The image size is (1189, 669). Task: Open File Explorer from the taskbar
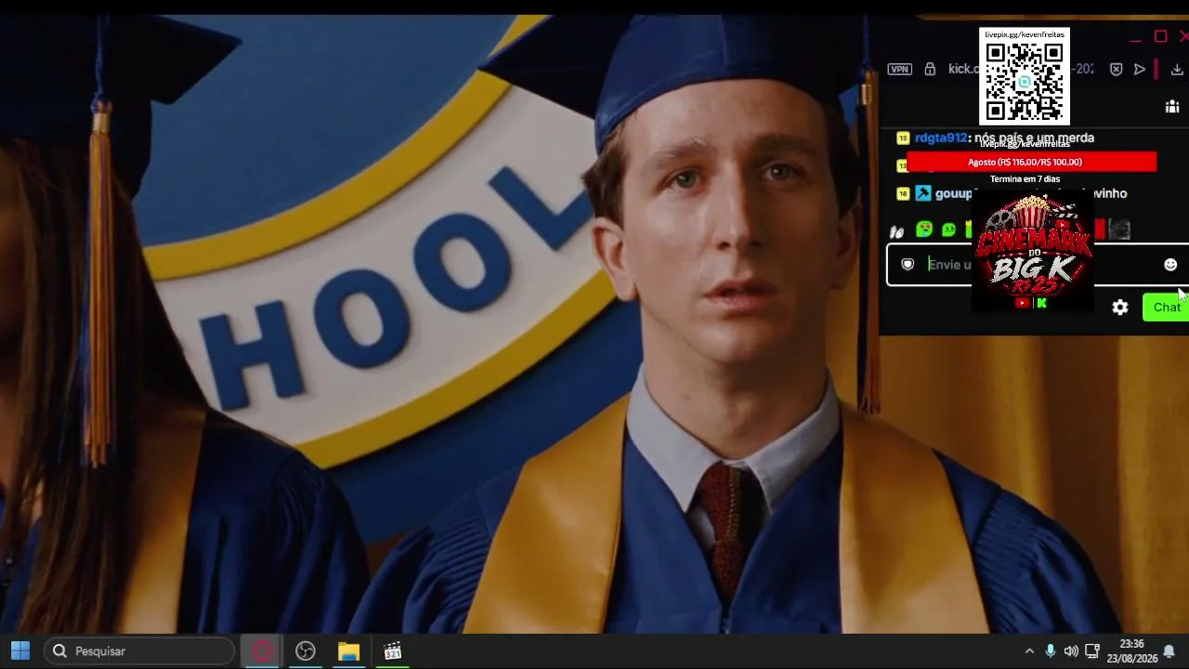(348, 651)
